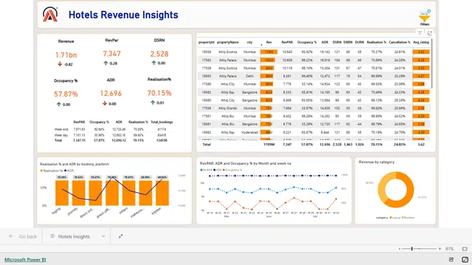Click Hyderabad city cell

pyautogui.click(x=250, y=132)
